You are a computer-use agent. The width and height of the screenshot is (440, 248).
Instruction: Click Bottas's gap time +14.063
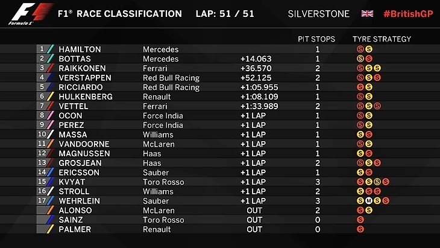(x=256, y=59)
